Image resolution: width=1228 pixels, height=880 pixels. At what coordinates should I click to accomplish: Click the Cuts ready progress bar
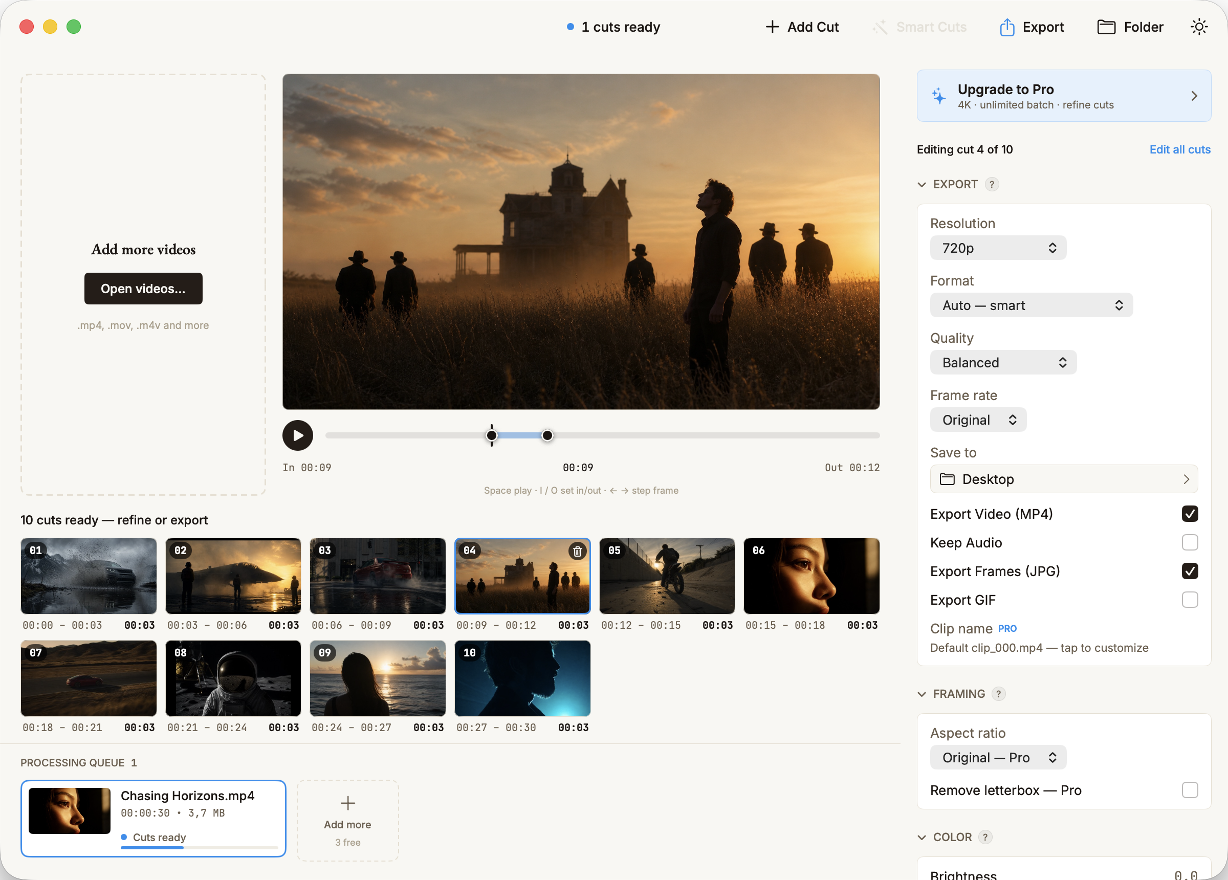tap(199, 848)
